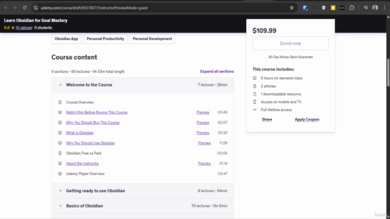The width and height of the screenshot is (390, 219).
Task: Open site info icon in address bar
Action: click(x=35, y=8)
